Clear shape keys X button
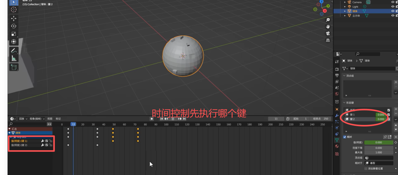Viewport: 398px width, 175px height. pyautogui.click(x=396, y=137)
